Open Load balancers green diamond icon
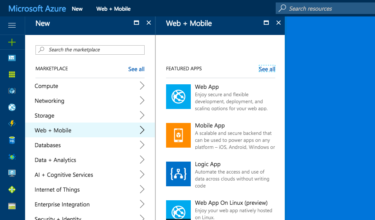The height and width of the screenshot is (220, 375). click(12, 190)
